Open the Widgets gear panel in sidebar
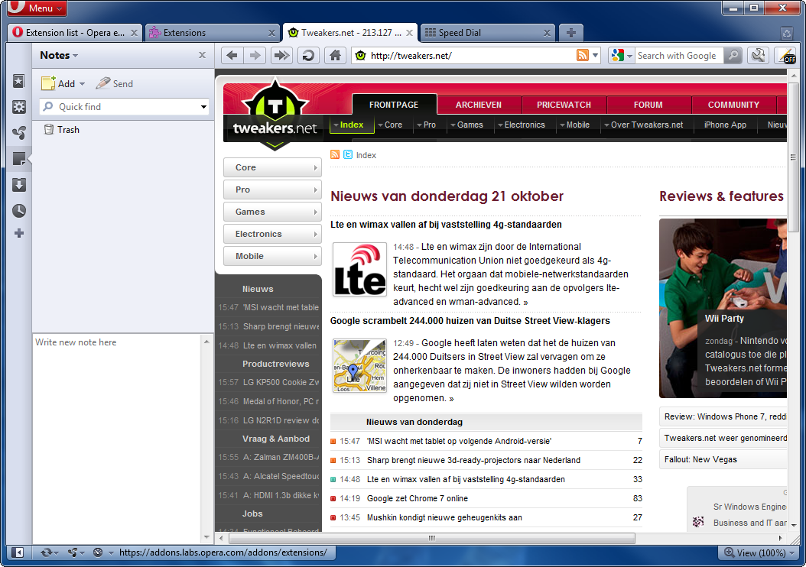806x567 pixels. tap(19, 107)
